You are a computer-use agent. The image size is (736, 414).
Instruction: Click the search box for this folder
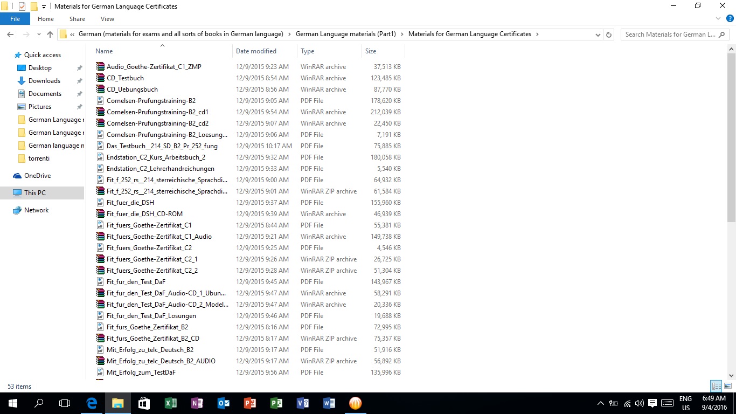click(674, 34)
